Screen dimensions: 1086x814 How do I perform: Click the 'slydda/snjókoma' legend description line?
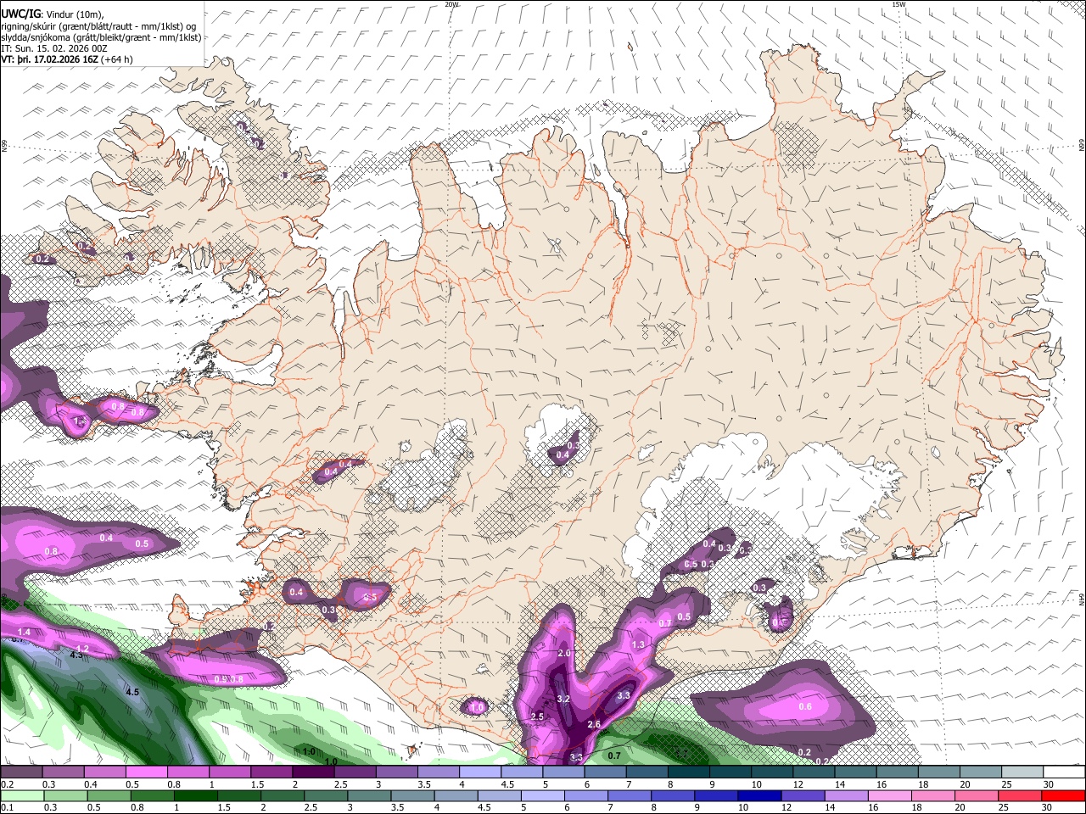click(x=101, y=37)
